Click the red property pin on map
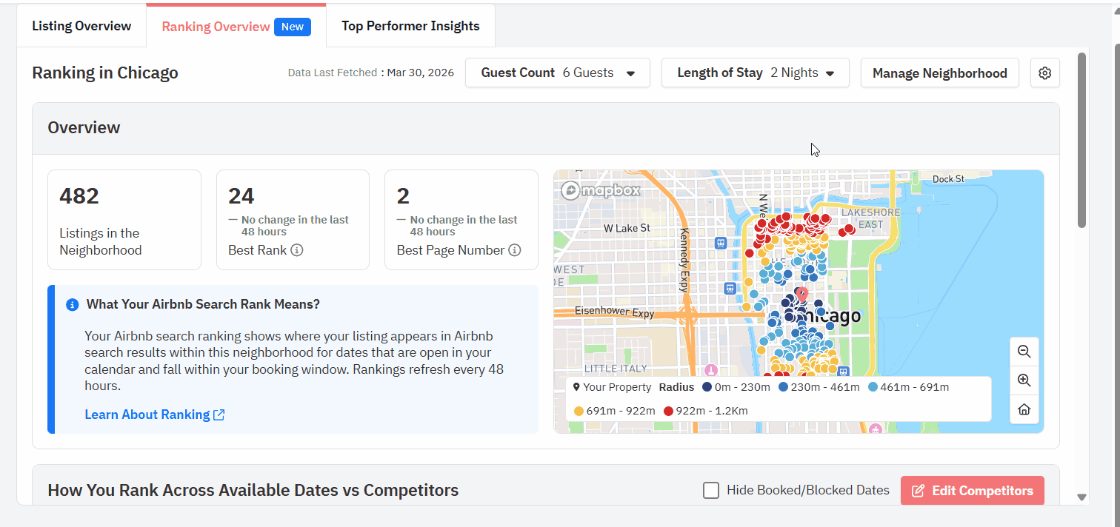 click(801, 295)
